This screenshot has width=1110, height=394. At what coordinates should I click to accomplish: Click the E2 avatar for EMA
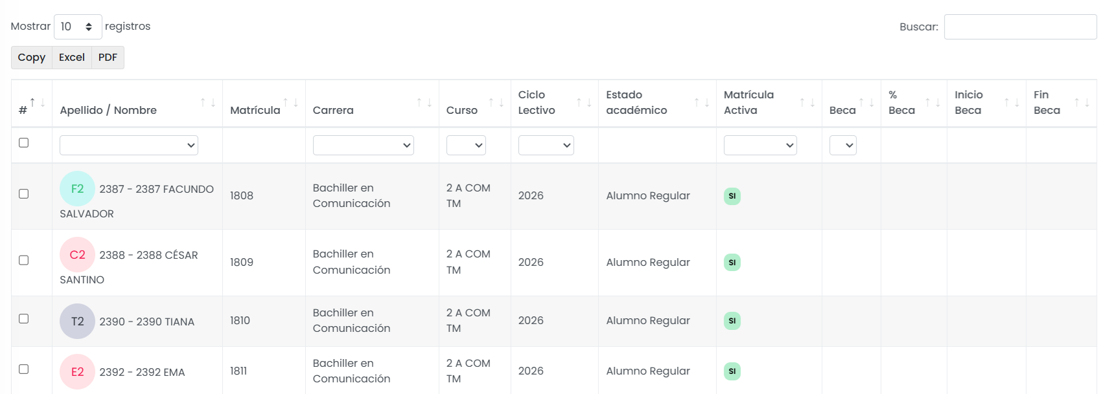click(77, 372)
